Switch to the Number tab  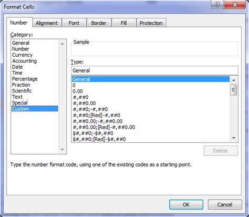coord(19,23)
